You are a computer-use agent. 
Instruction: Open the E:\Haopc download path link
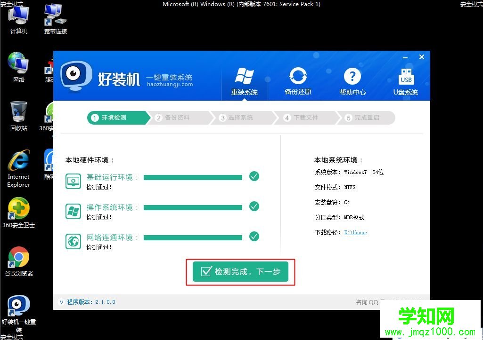(x=355, y=232)
